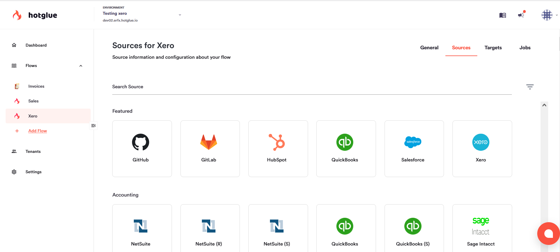This screenshot has height=252, width=560.
Task: Click the Flows waves icon
Action: (14, 66)
